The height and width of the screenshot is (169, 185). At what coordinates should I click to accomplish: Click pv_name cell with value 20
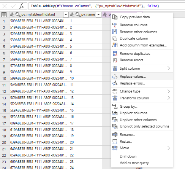click(85, 142)
